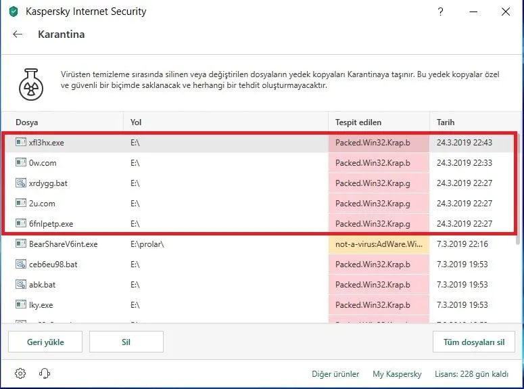The image size is (524, 389).
Task: Open settings gear icon at bottom
Action: [20, 373]
